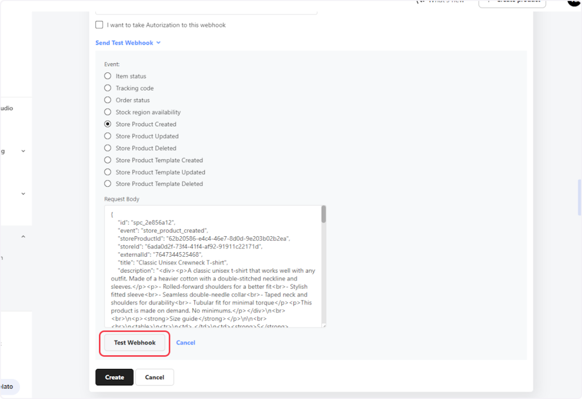Pick Stock region availability event

coord(108,112)
